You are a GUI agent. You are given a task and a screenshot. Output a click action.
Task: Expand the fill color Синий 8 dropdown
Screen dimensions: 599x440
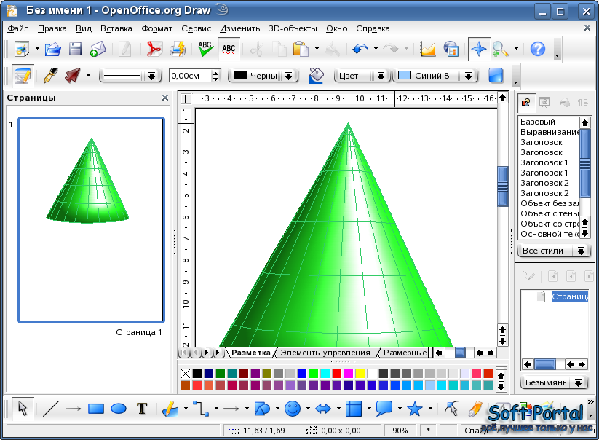tap(470, 76)
